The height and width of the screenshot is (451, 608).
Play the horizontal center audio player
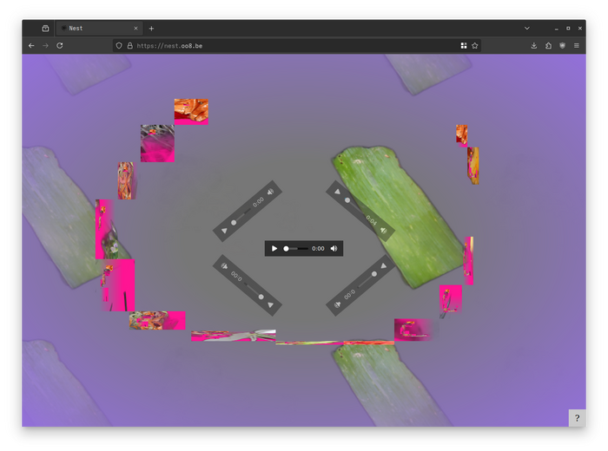click(274, 249)
